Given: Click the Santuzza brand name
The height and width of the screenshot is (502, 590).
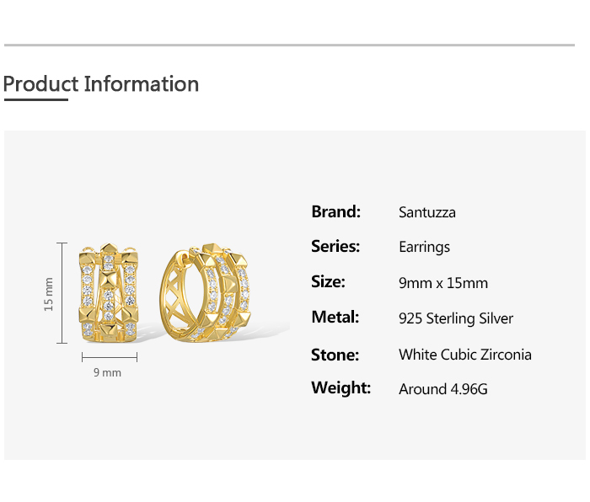Looking at the screenshot, I should pyautogui.click(x=427, y=212).
